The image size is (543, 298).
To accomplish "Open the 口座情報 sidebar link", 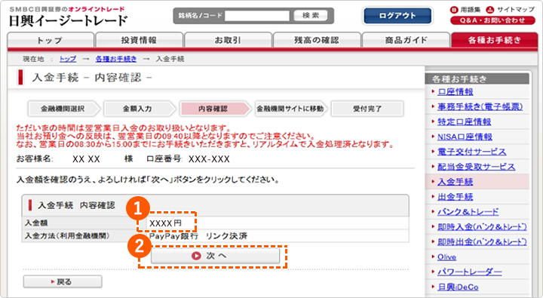I will point(456,92).
